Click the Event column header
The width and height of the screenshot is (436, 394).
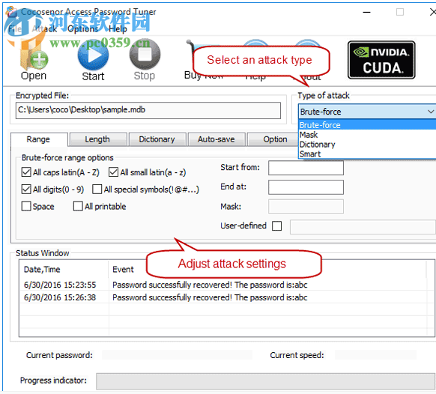click(x=123, y=270)
